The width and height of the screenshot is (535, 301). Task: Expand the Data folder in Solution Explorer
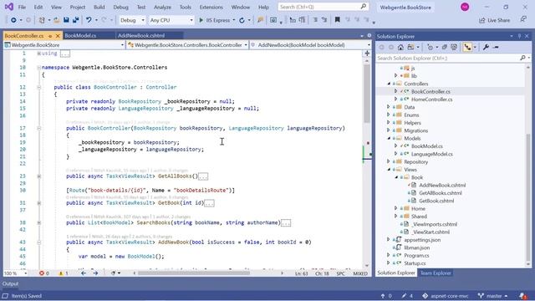(x=389, y=107)
